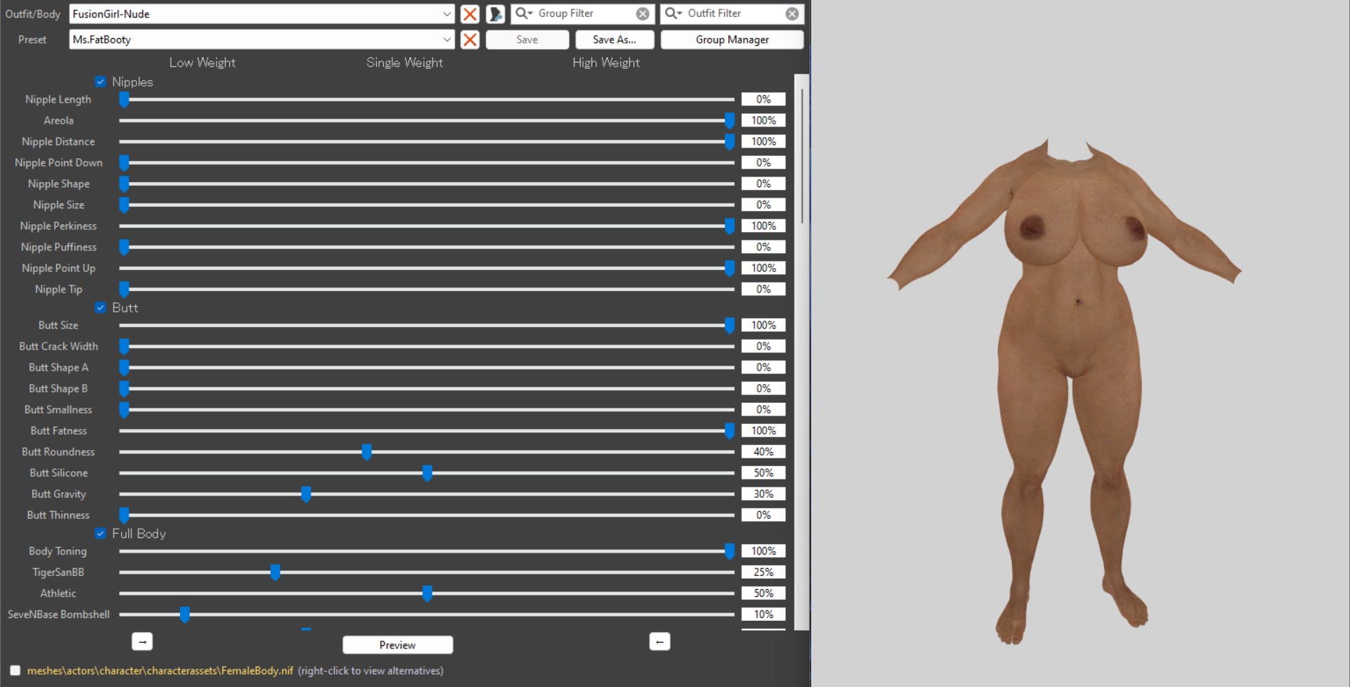Screen dimensions: 1350x687
Task: Click the Nipple Perkiness slider handle
Action: click(x=730, y=226)
